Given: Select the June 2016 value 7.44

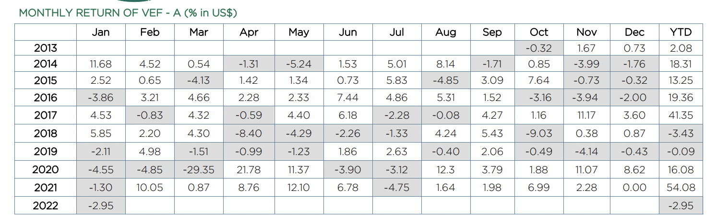Looking at the screenshot, I should pos(347,98).
